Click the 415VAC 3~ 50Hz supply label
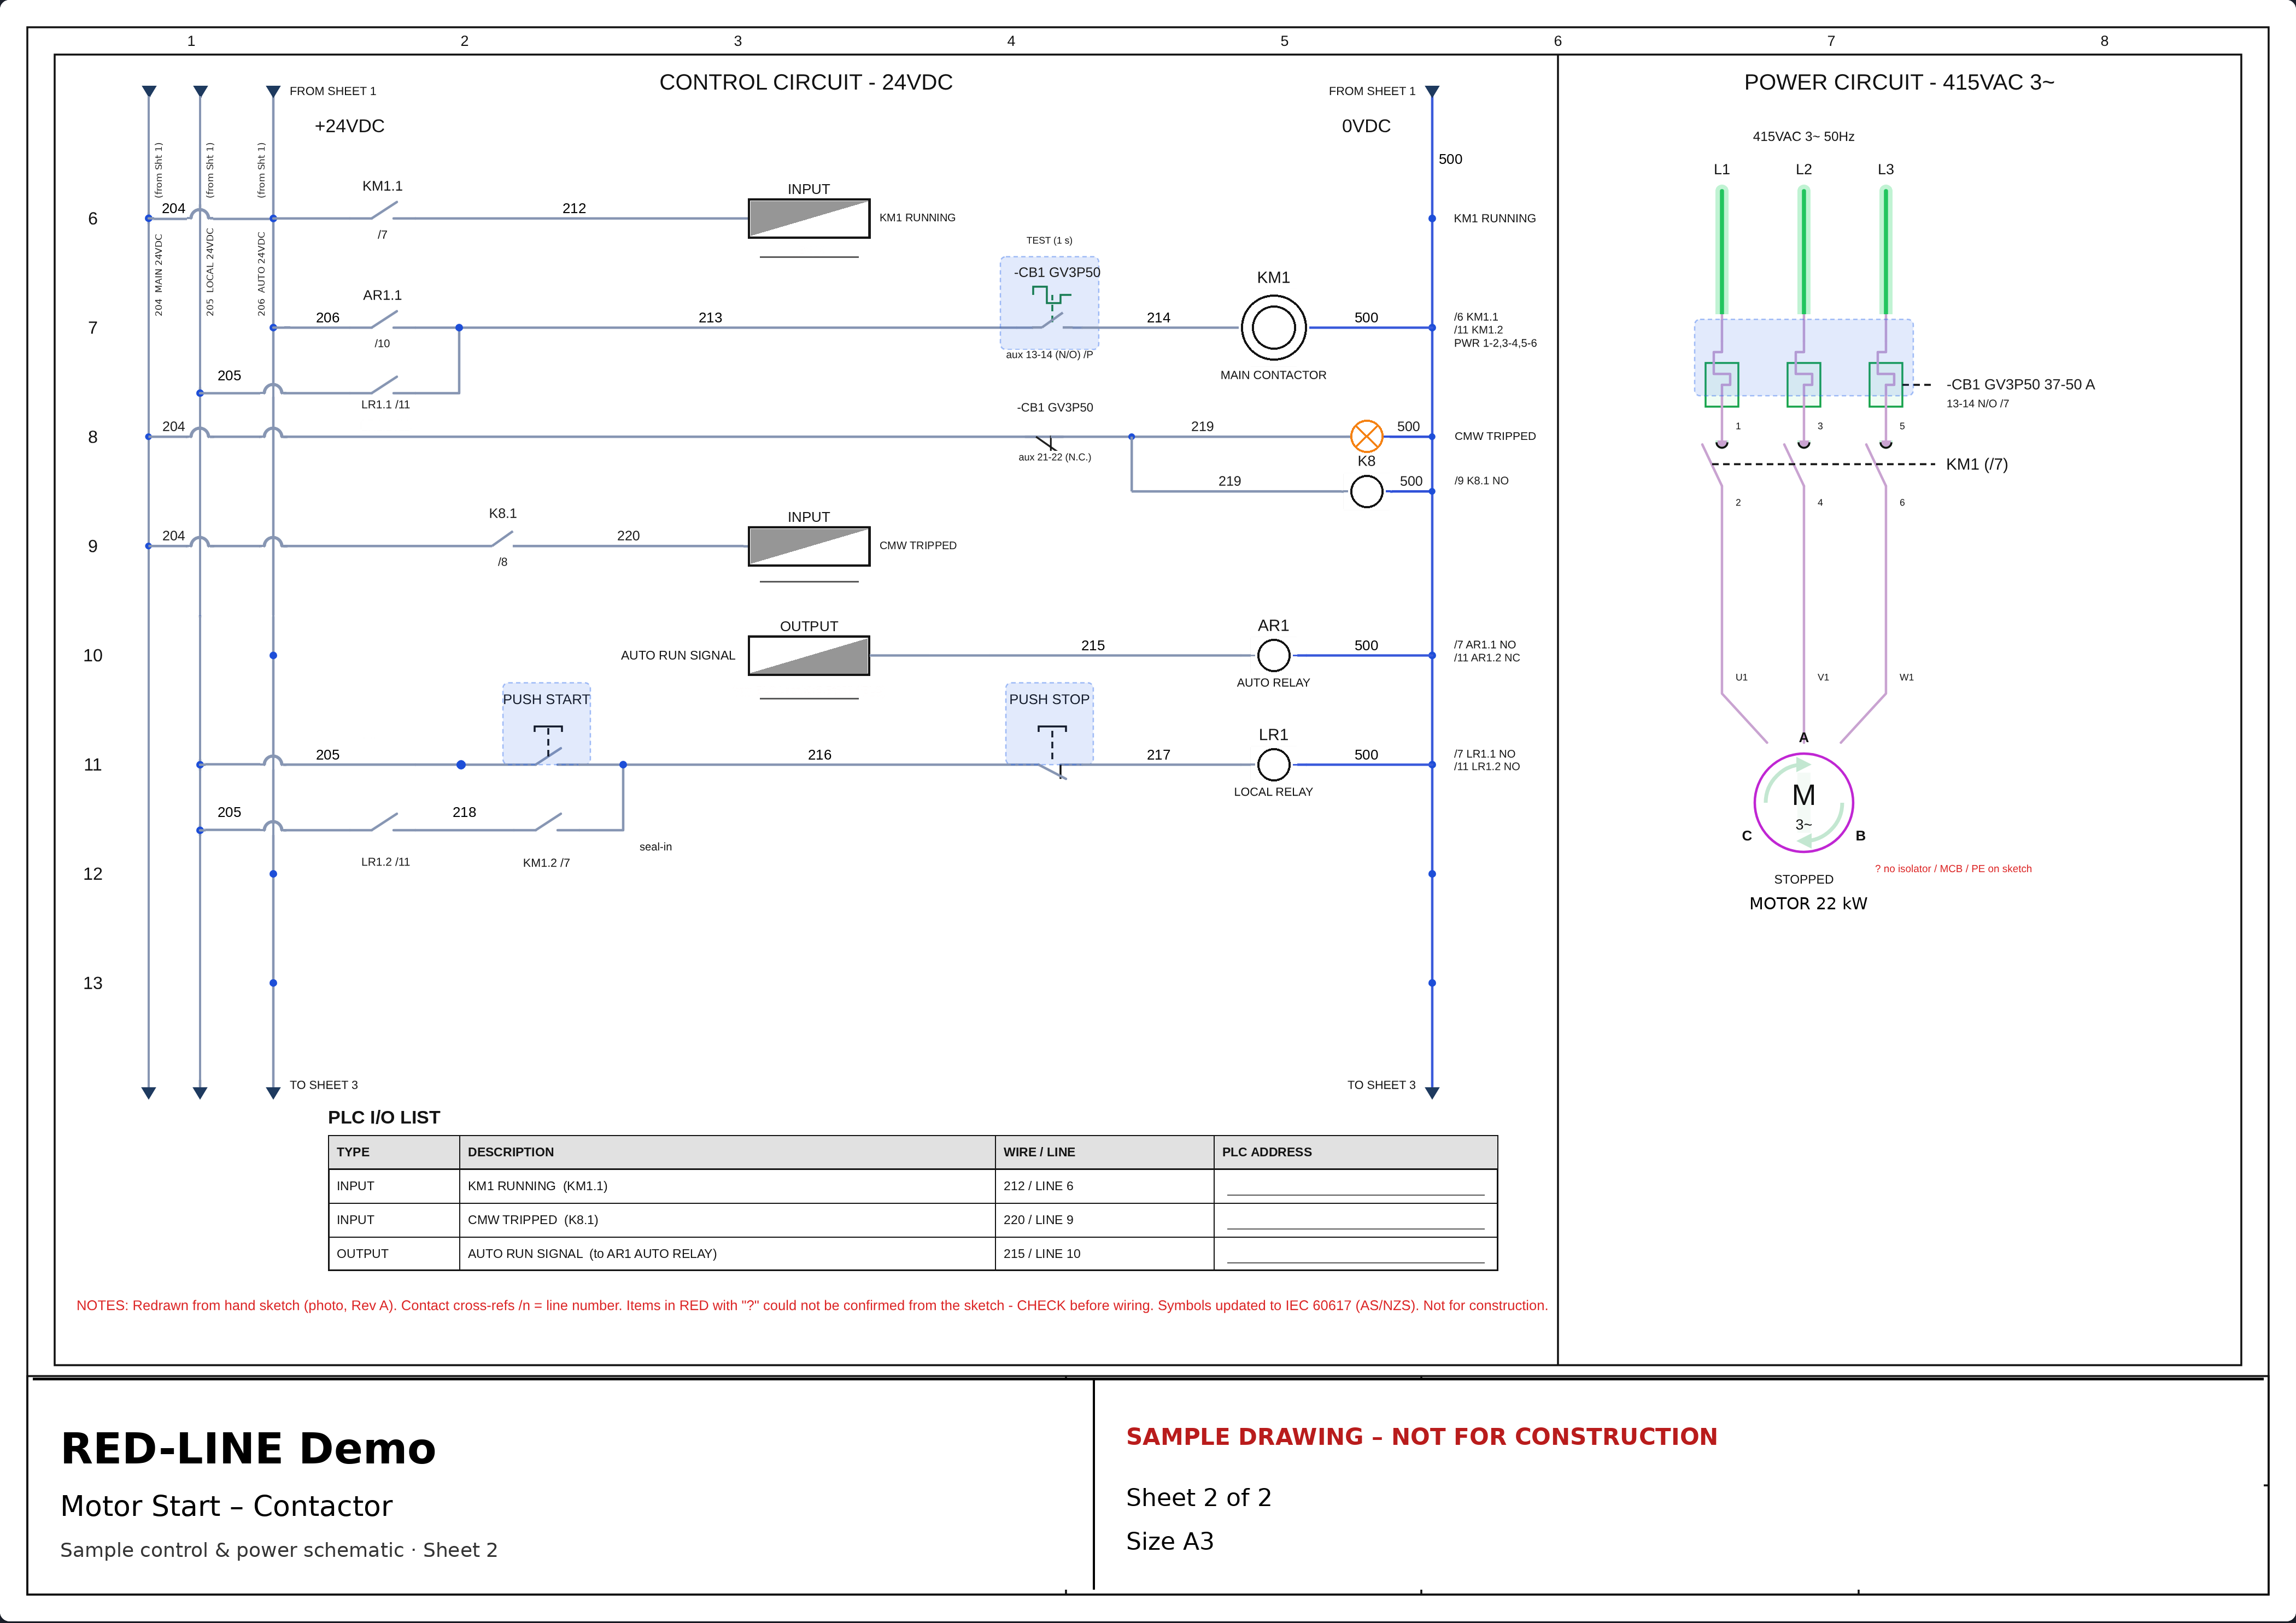 tap(1803, 137)
